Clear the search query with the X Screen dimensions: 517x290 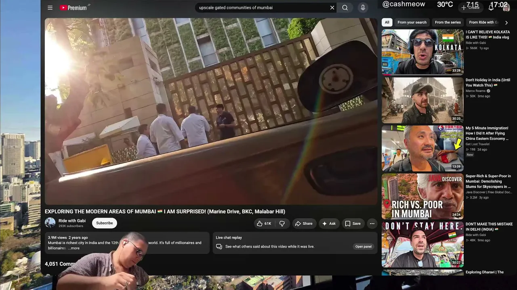(x=332, y=8)
